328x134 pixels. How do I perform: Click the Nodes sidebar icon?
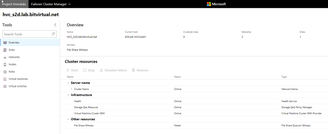5,64
